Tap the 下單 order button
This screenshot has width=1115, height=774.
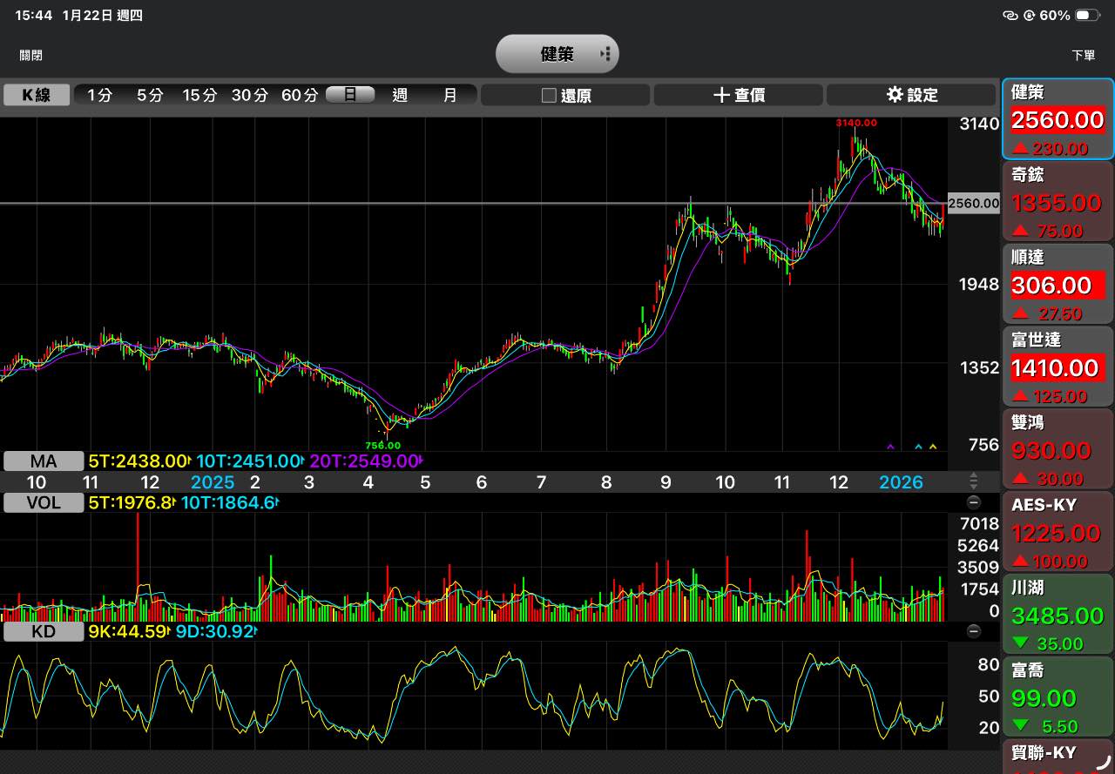coord(1083,55)
